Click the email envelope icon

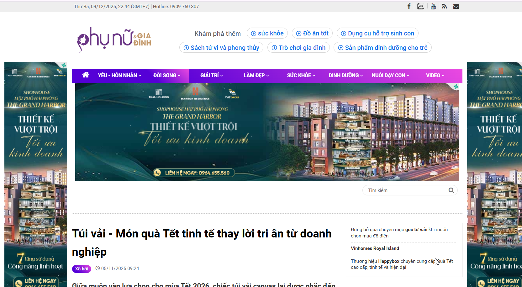[456, 6]
